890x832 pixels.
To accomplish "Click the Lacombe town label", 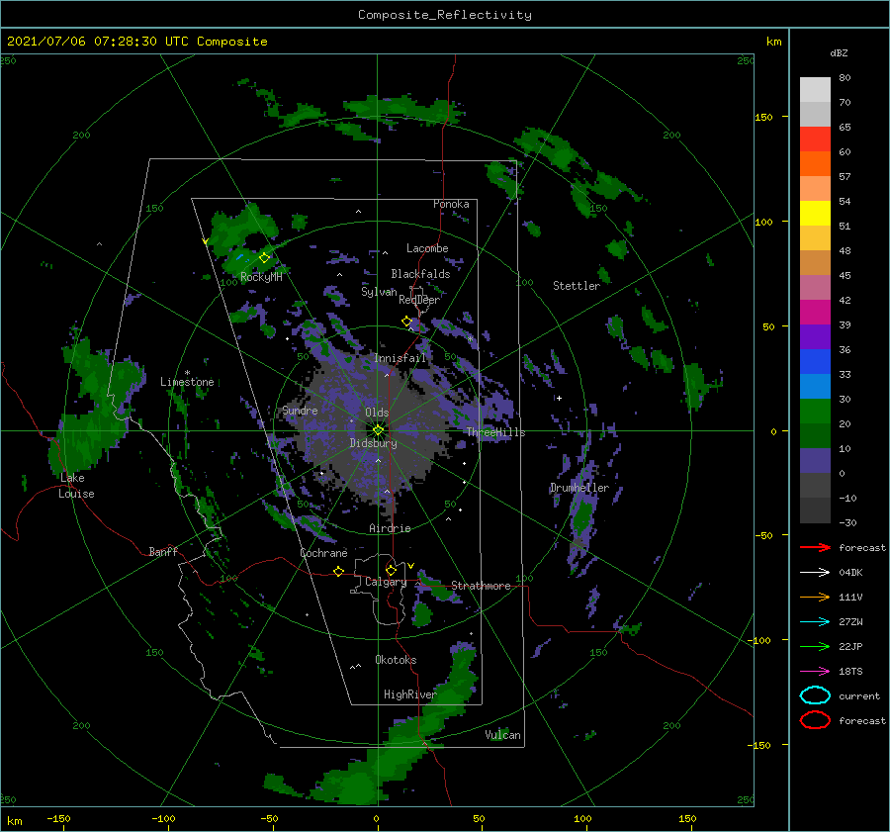I will pos(427,248).
